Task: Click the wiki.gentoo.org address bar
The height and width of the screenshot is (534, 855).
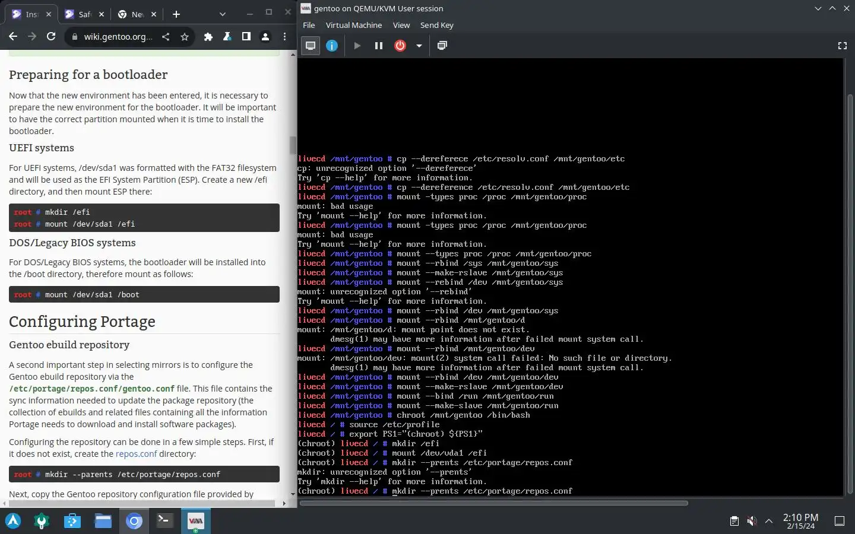Action: [x=118, y=37]
